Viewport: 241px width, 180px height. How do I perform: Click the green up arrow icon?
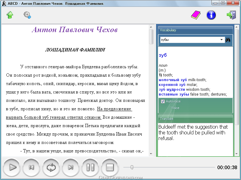(x=10, y=15)
